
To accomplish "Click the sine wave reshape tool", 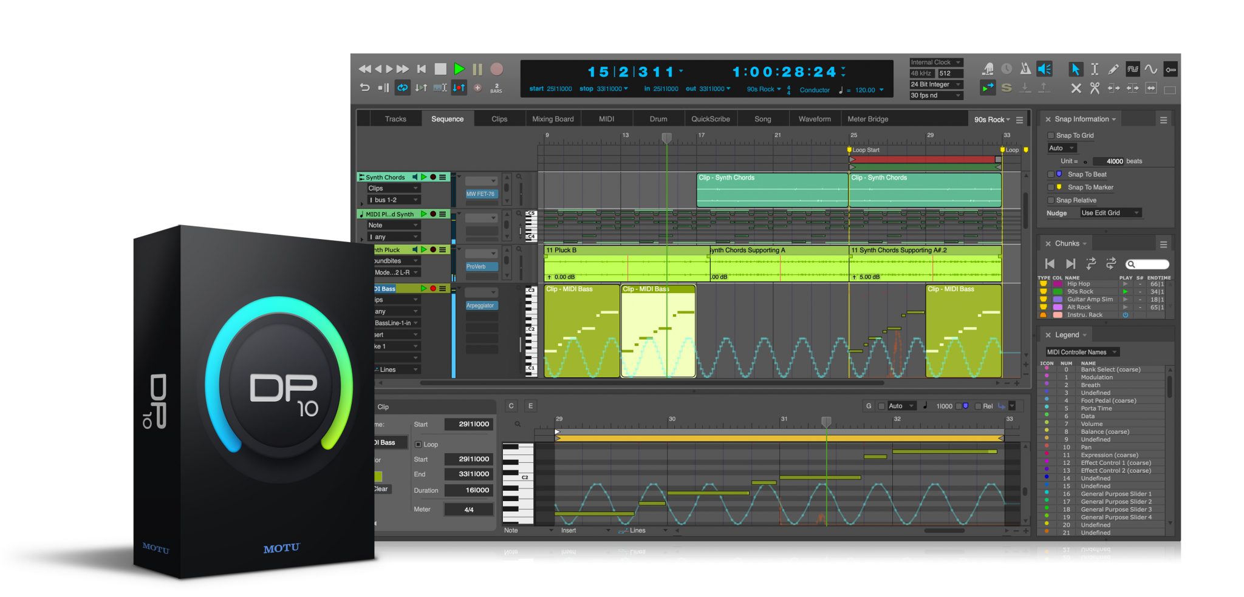I will coord(1151,69).
